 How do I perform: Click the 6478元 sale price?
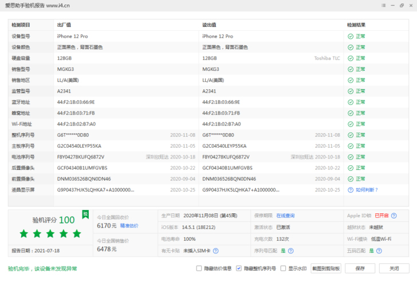pyautogui.click(x=107, y=249)
